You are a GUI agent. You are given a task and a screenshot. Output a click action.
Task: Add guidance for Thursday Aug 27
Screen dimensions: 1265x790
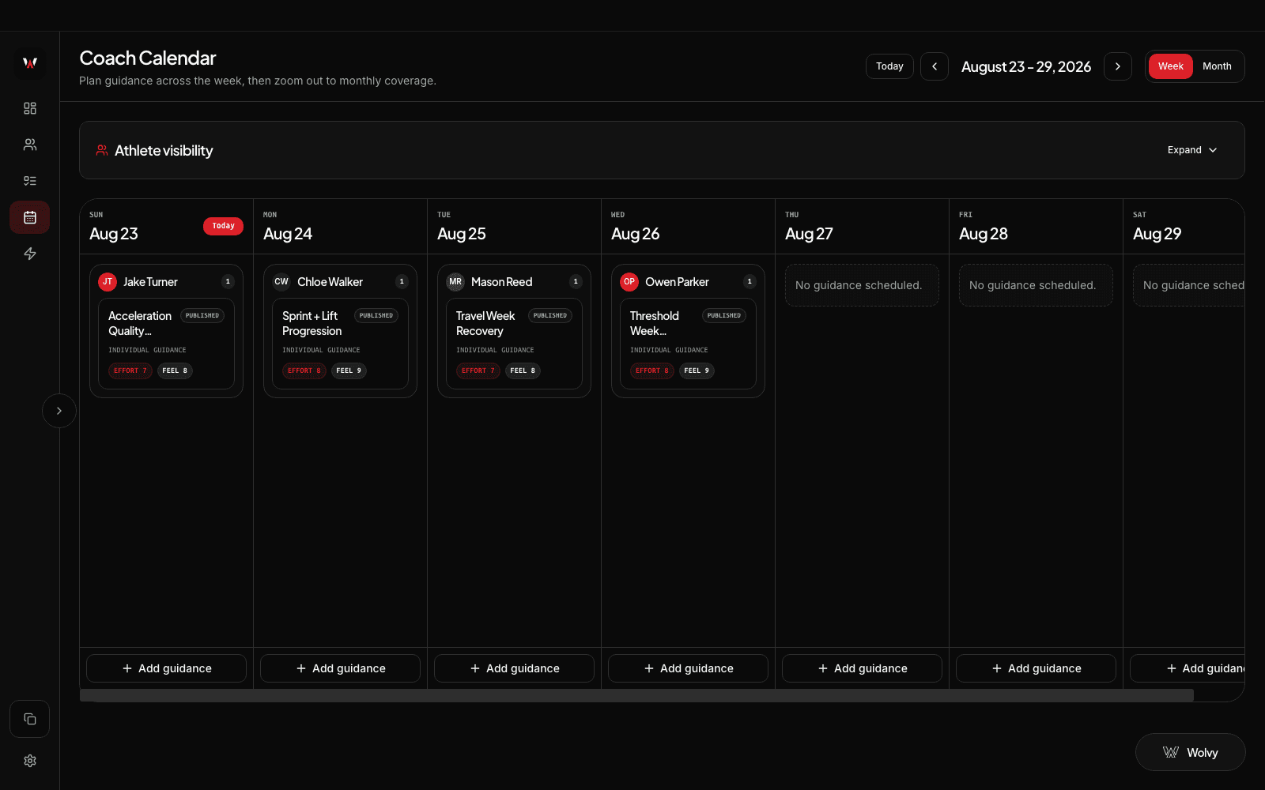(862, 668)
